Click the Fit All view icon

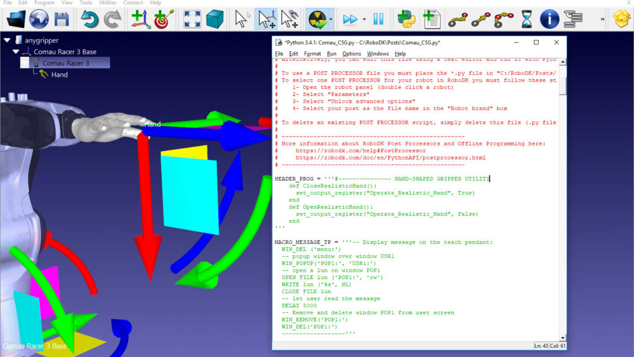tap(193, 19)
